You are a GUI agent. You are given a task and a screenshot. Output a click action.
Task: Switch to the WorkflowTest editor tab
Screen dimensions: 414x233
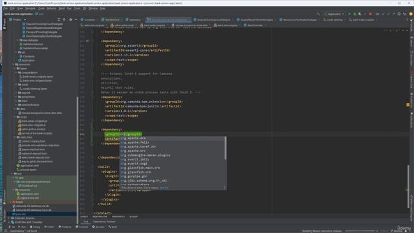[112, 20]
